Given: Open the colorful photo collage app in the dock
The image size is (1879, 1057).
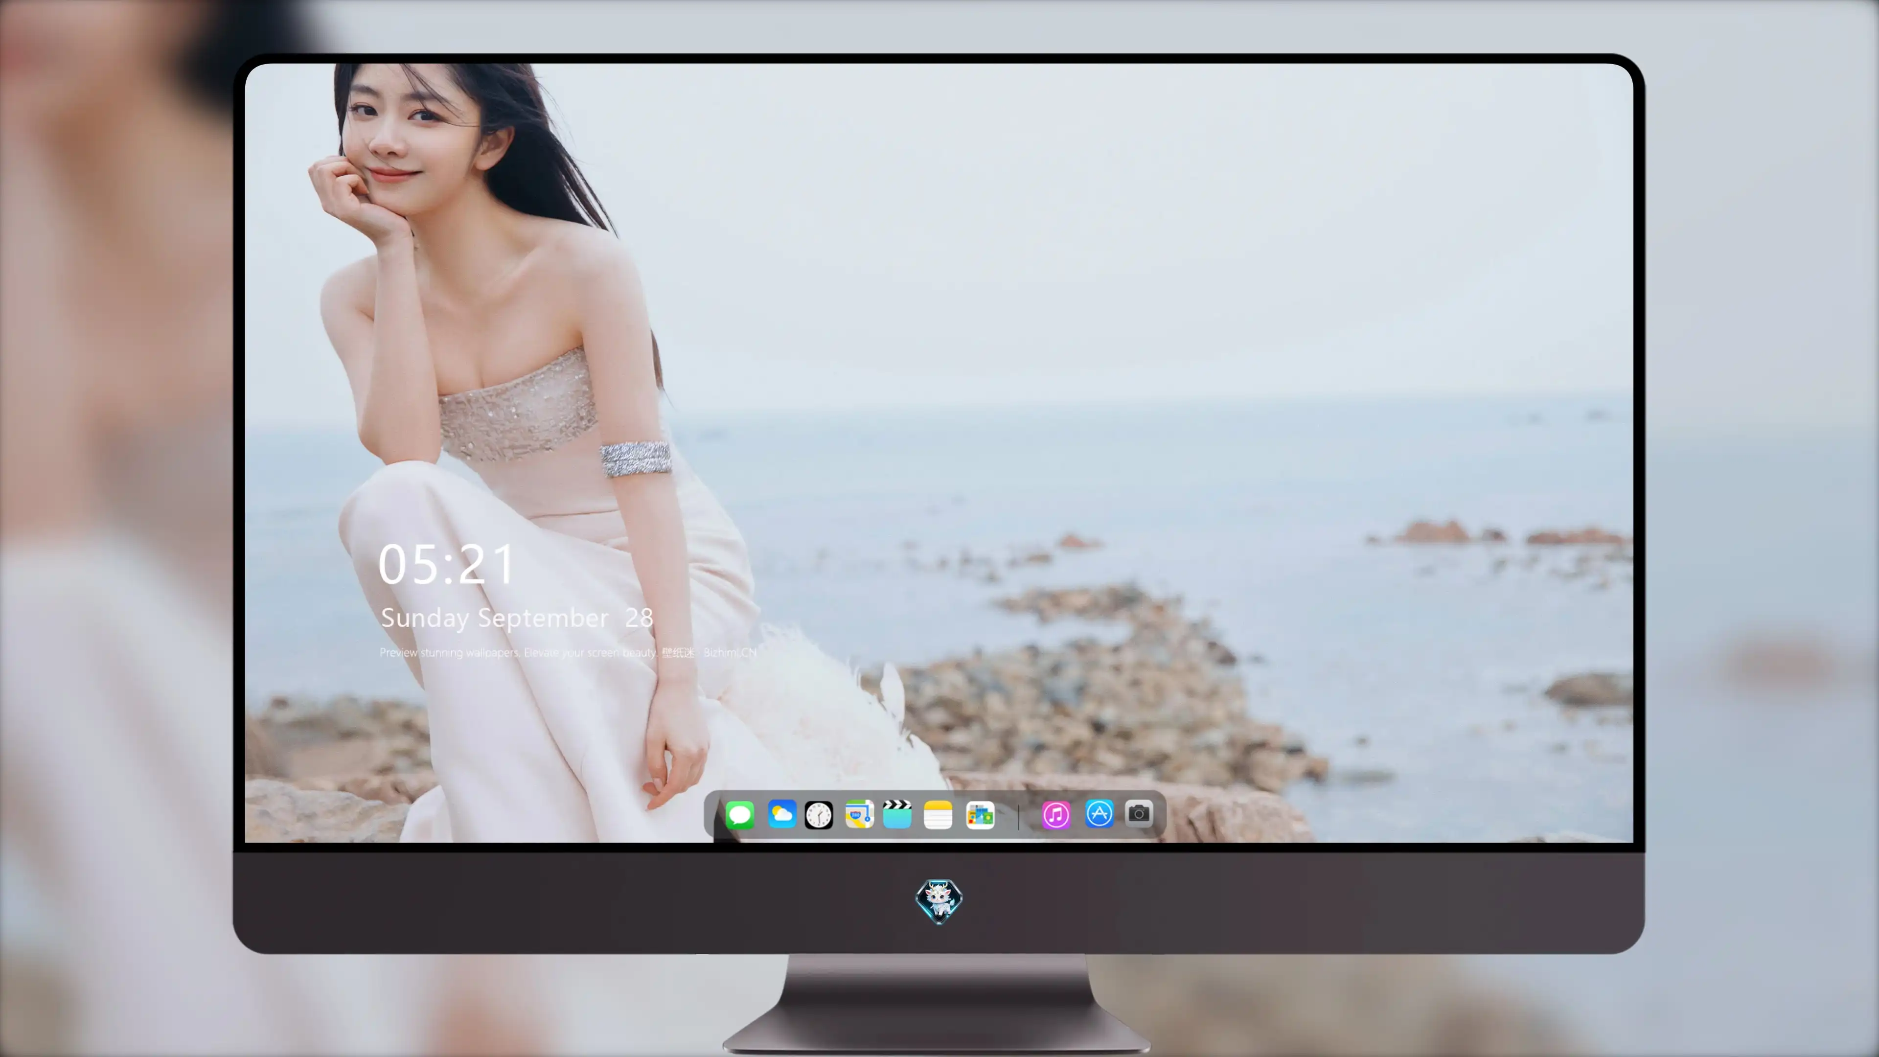Looking at the screenshot, I should pyautogui.click(x=980, y=815).
